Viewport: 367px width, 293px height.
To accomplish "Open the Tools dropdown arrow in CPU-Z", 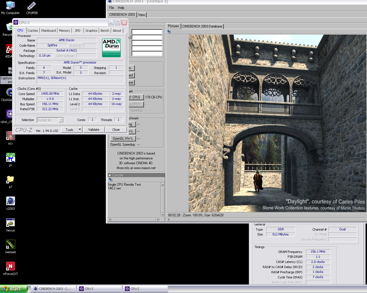I will pos(80,130).
